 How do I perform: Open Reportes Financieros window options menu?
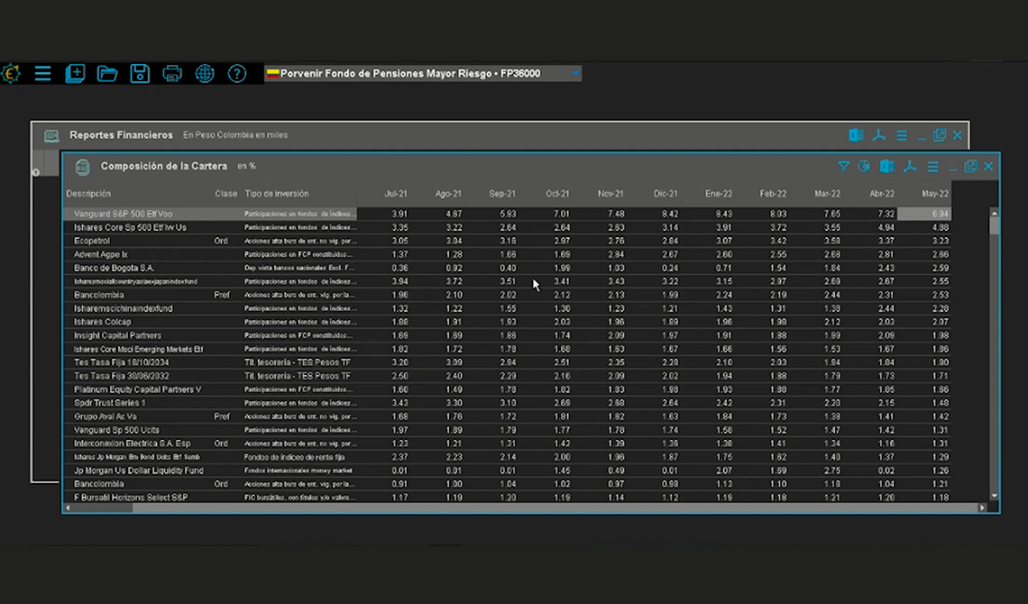click(x=902, y=135)
